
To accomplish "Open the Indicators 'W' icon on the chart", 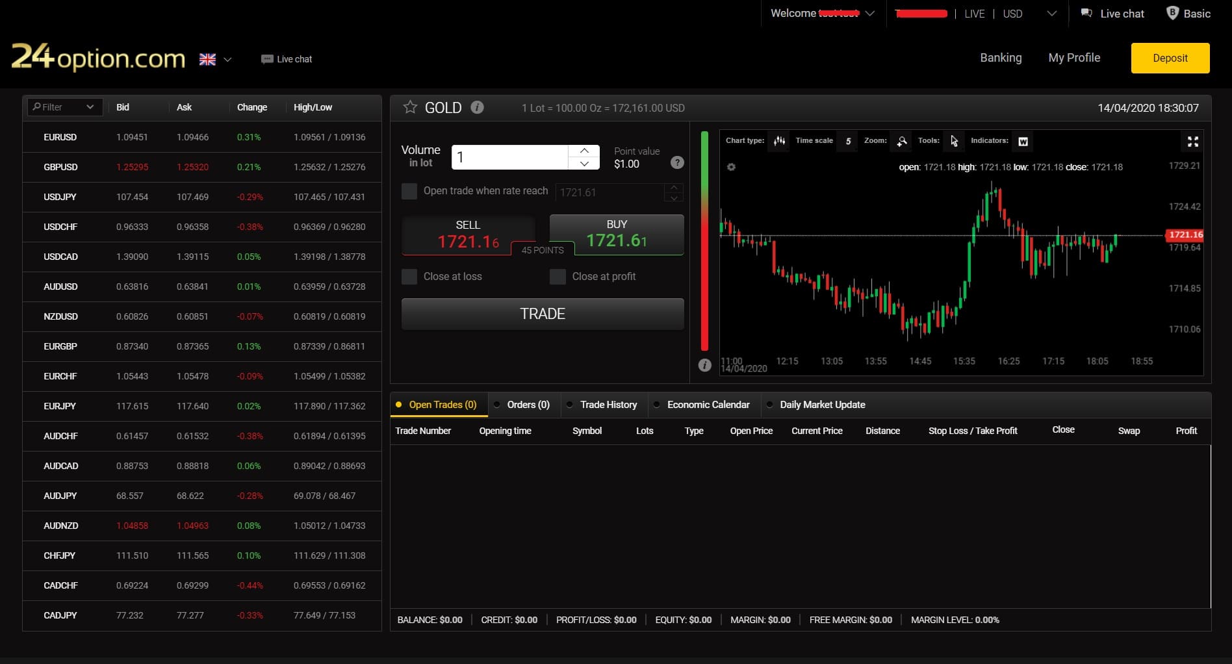I will pyautogui.click(x=1023, y=141).
